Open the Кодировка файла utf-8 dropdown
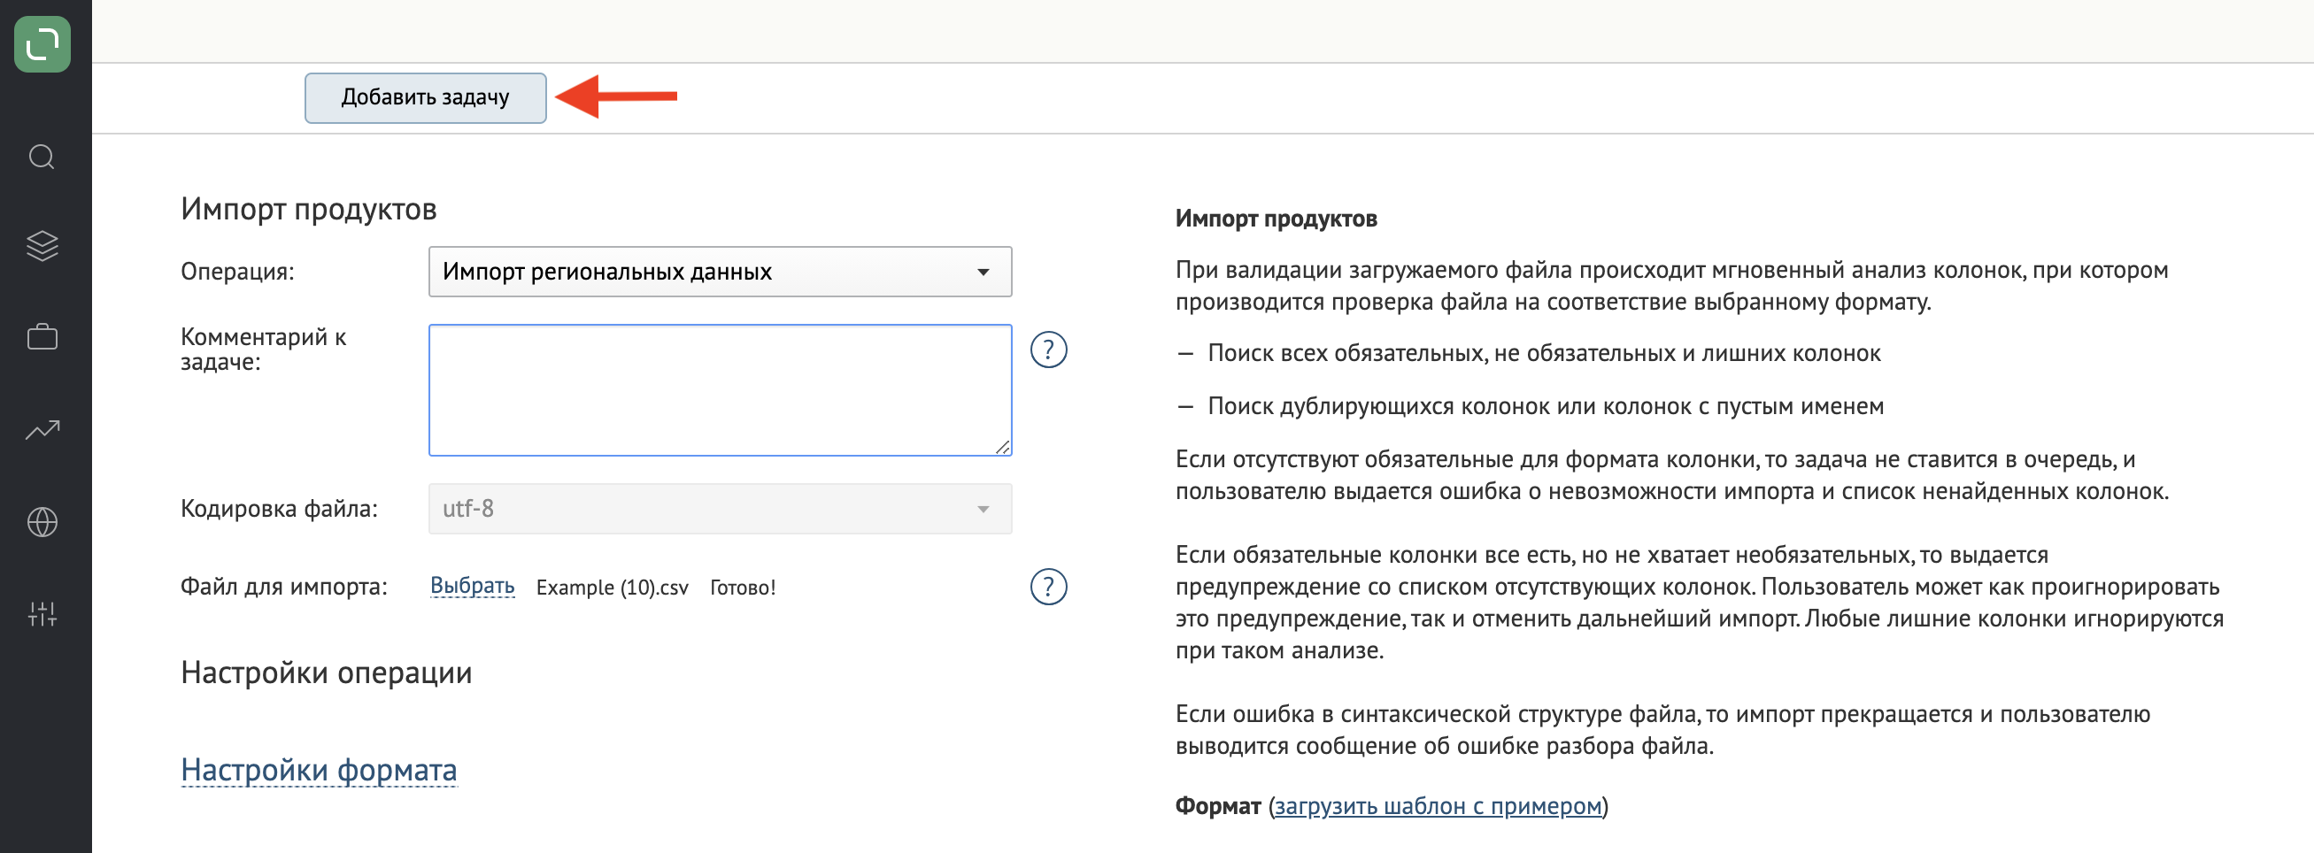 click(x=720, y=508)
